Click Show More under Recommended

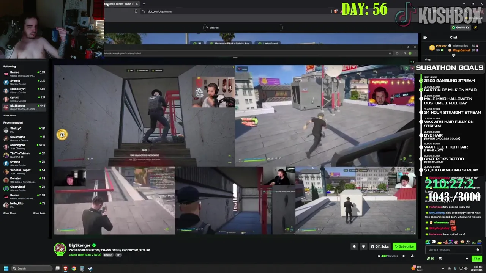9,213
